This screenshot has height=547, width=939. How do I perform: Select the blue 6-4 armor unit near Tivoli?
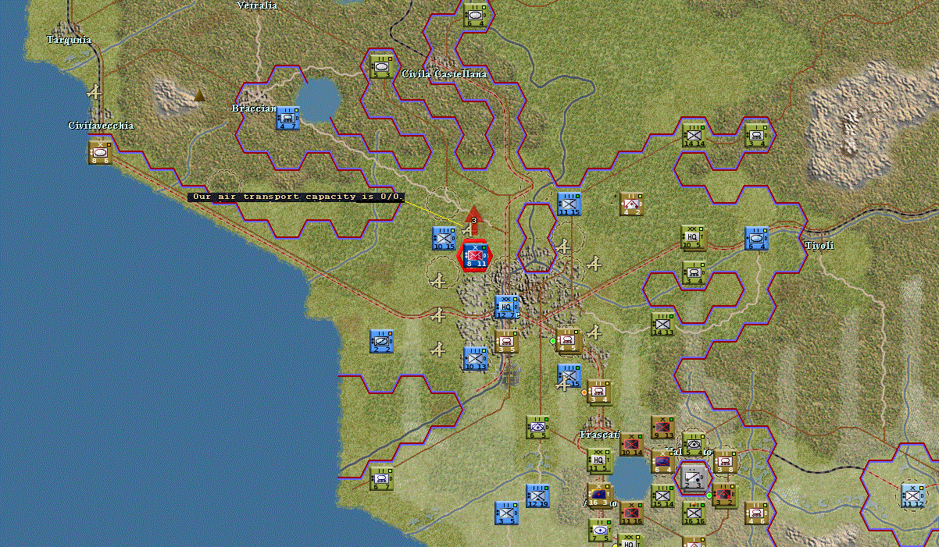(756, 238)
